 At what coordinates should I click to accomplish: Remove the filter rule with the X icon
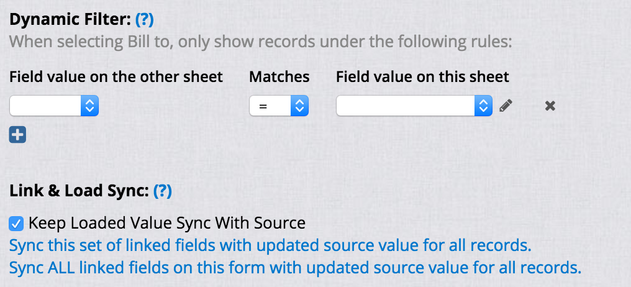click(550, 106)
